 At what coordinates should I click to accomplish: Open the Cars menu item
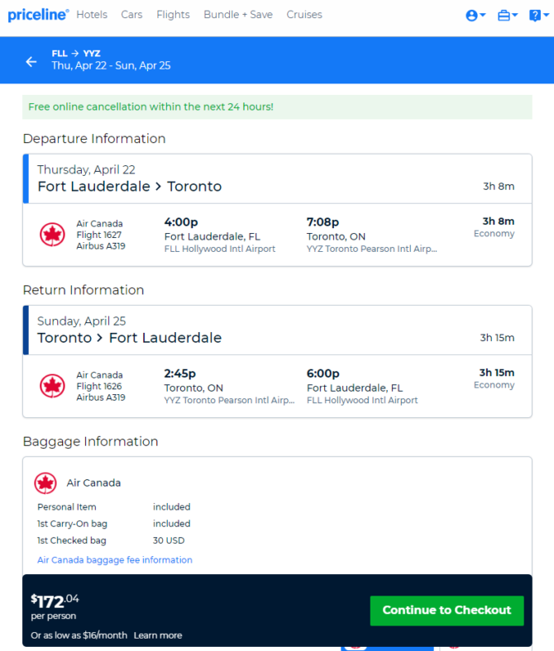click(131, 15)
